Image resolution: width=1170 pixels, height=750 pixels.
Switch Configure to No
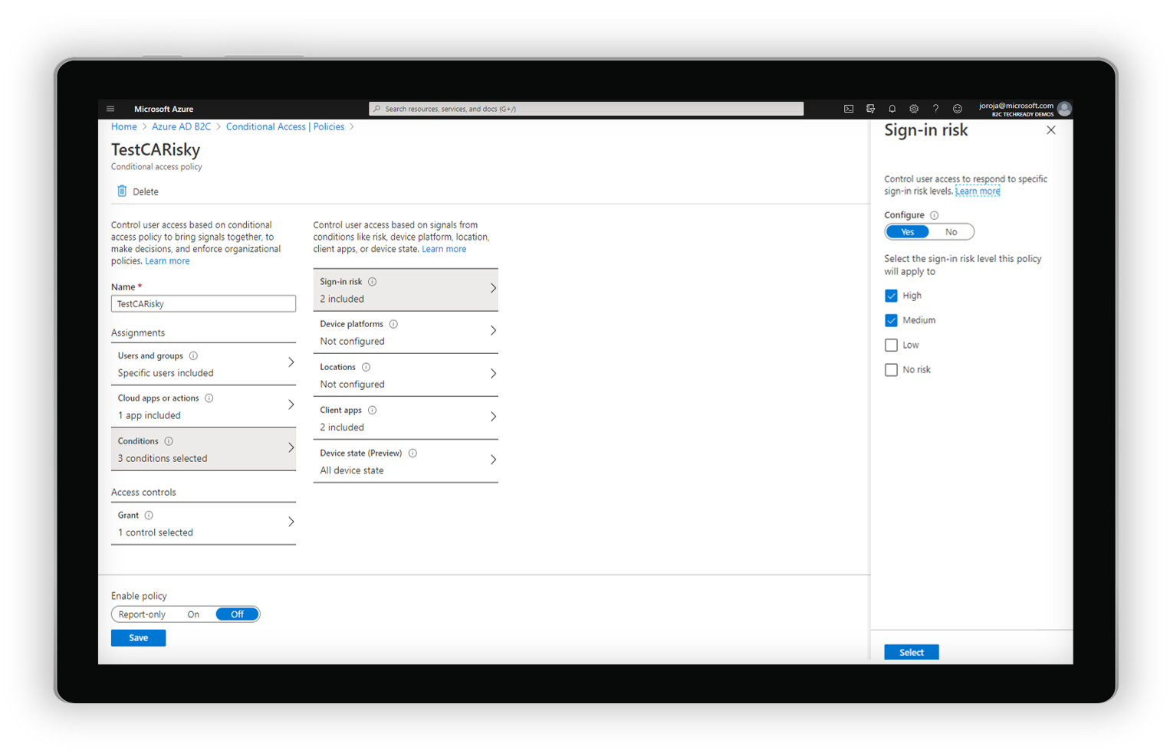951,231
